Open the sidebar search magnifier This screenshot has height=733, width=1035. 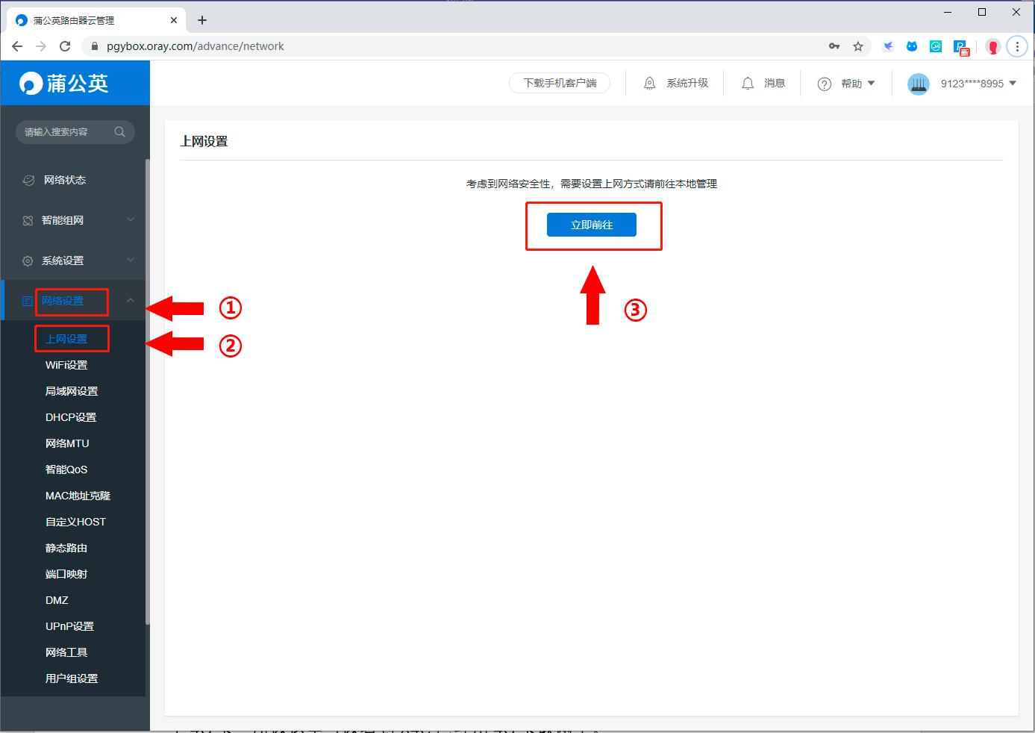(119, 131)
